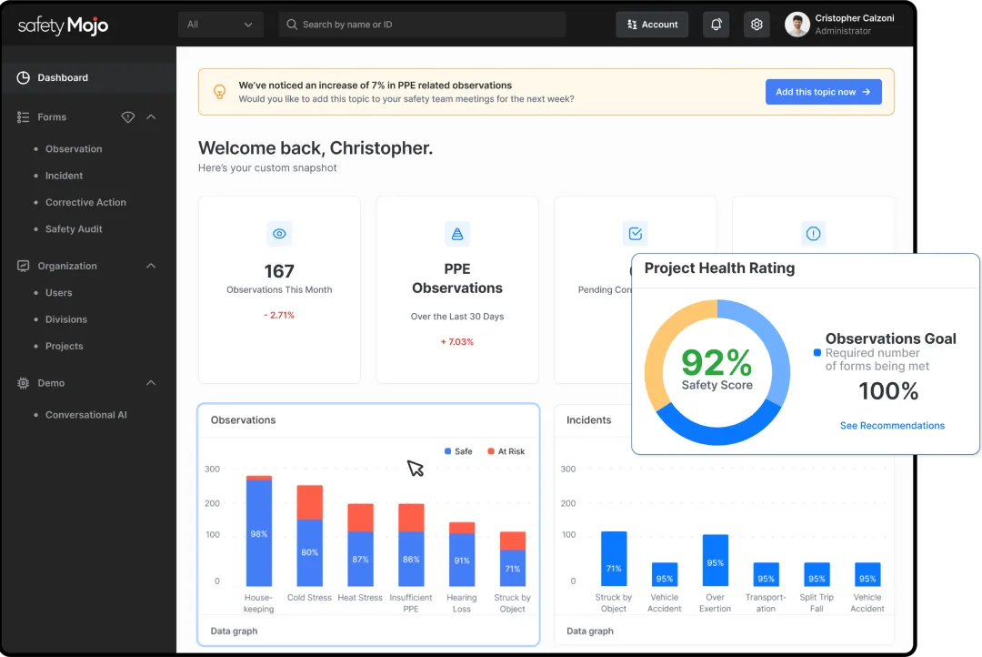This screenshot has height=657, width=982.
Task: Click the -2.71% change value
Action: point(279,316)
